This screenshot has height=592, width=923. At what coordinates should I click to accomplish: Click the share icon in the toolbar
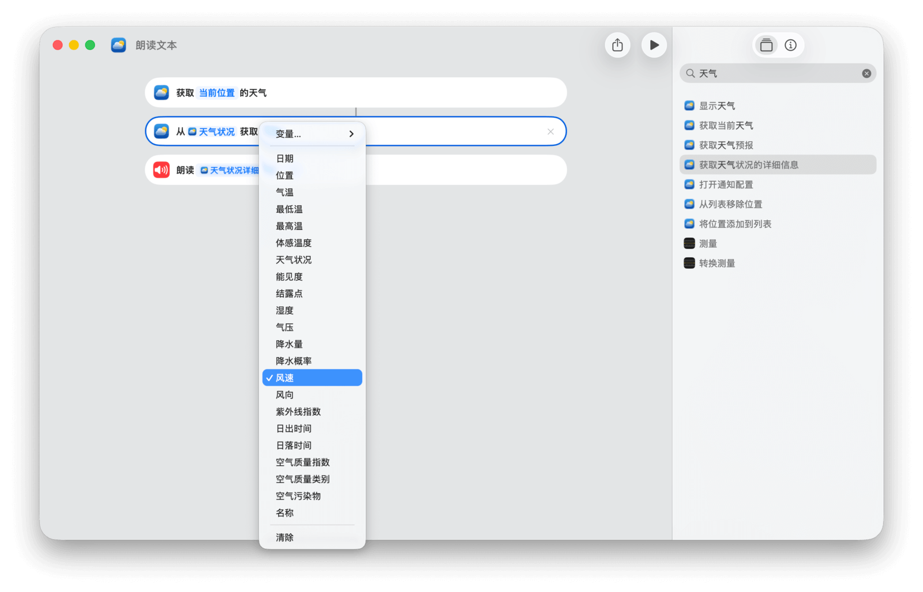tap(617, 45)
